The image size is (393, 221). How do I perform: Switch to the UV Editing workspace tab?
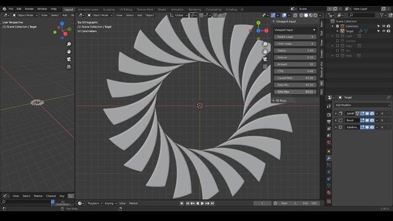tap(125, 10)
